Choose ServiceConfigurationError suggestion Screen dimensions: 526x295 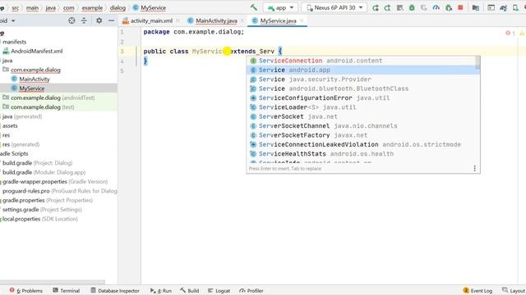click(361, 98)
